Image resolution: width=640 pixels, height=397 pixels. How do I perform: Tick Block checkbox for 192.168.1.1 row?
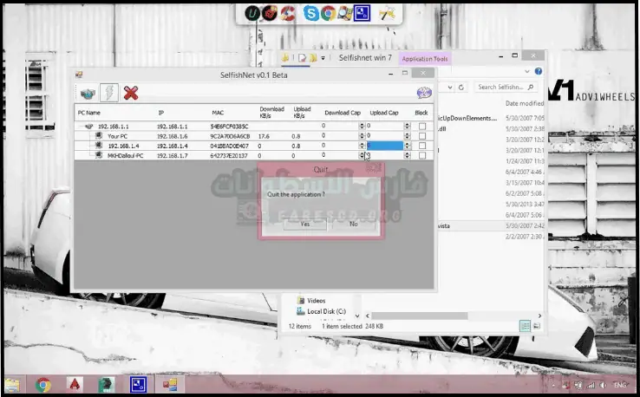click(x=422, y=126)
